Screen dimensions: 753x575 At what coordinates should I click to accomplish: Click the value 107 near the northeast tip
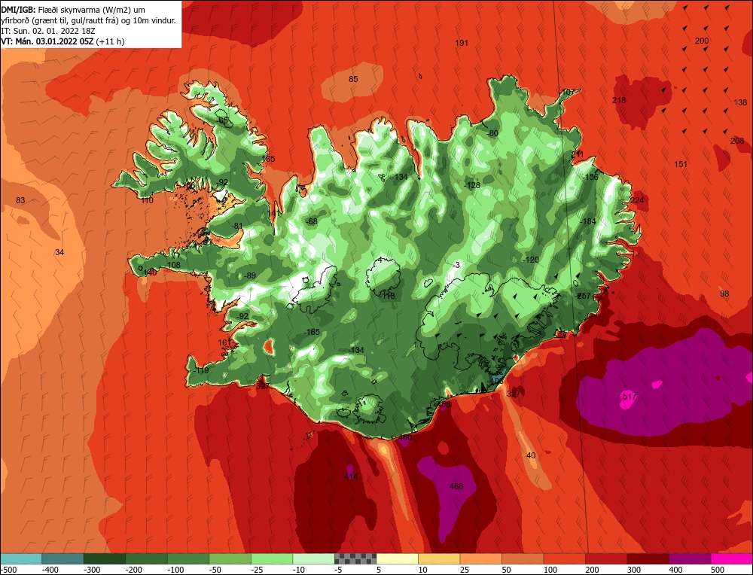tap(568, 92)
